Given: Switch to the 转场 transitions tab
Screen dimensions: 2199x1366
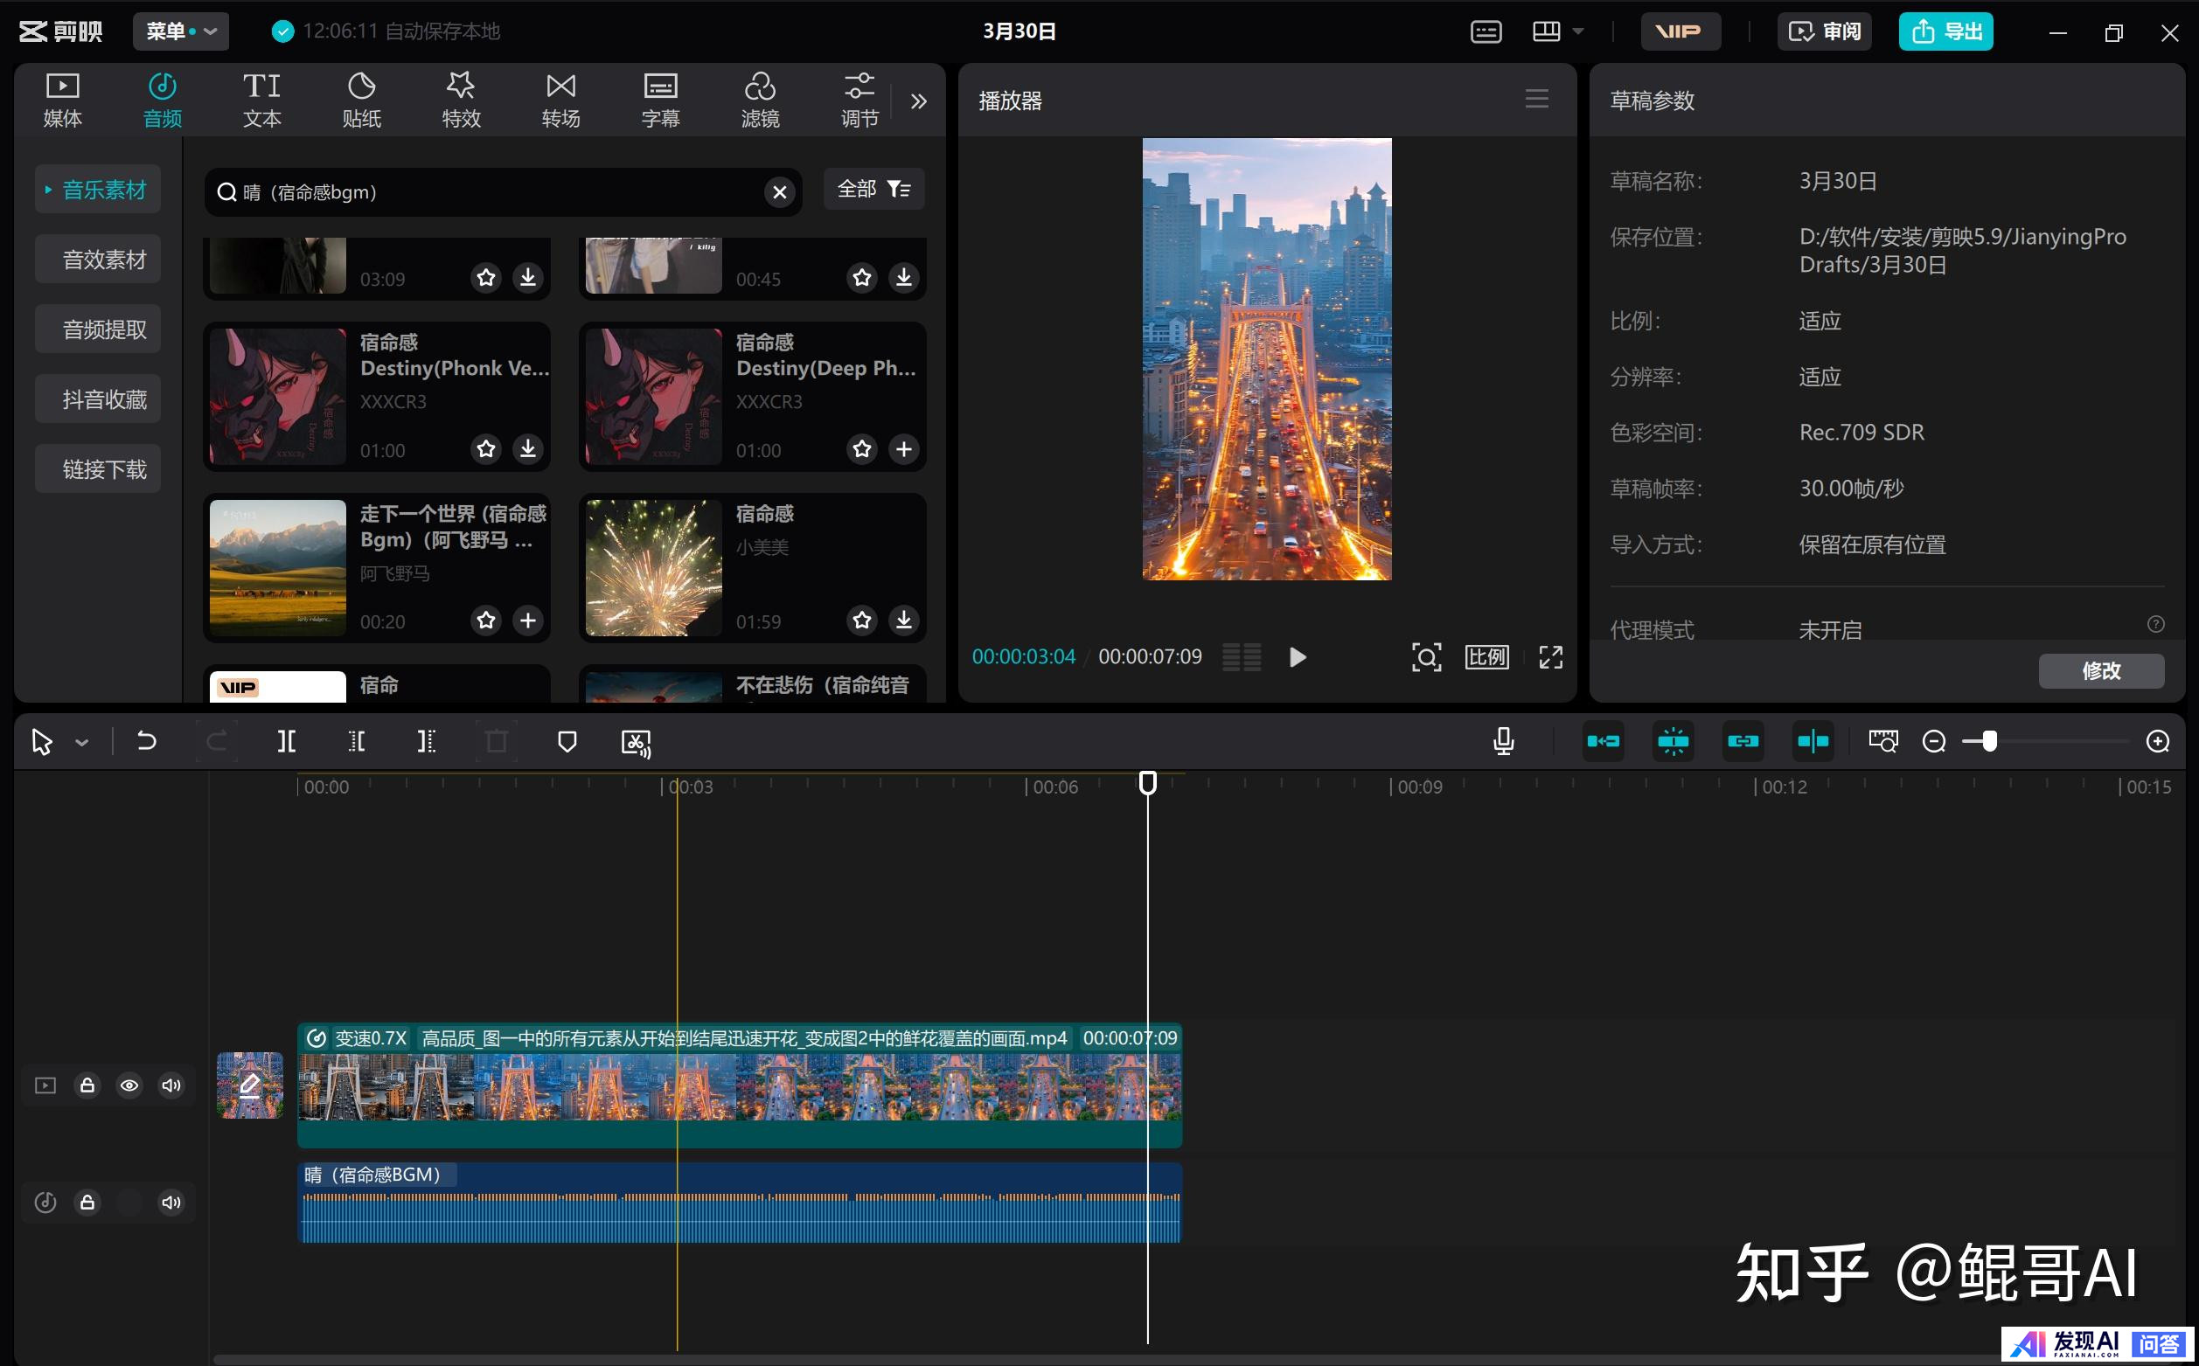Looking at the screenshot, I should (560, 100).
